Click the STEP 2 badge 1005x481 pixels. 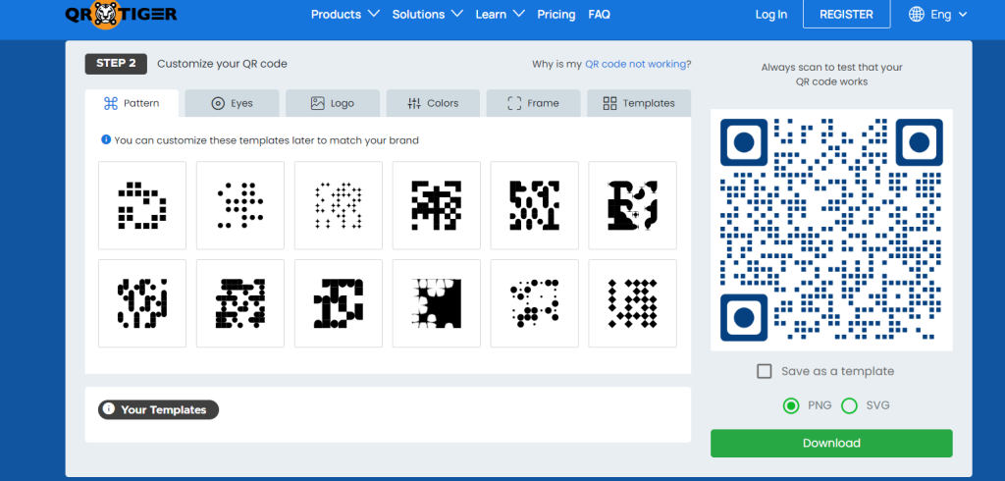click(116, 64)
